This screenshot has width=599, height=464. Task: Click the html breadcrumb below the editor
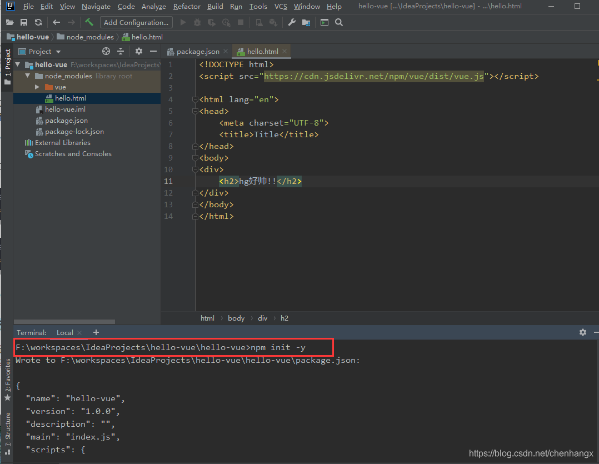[207, 318]
